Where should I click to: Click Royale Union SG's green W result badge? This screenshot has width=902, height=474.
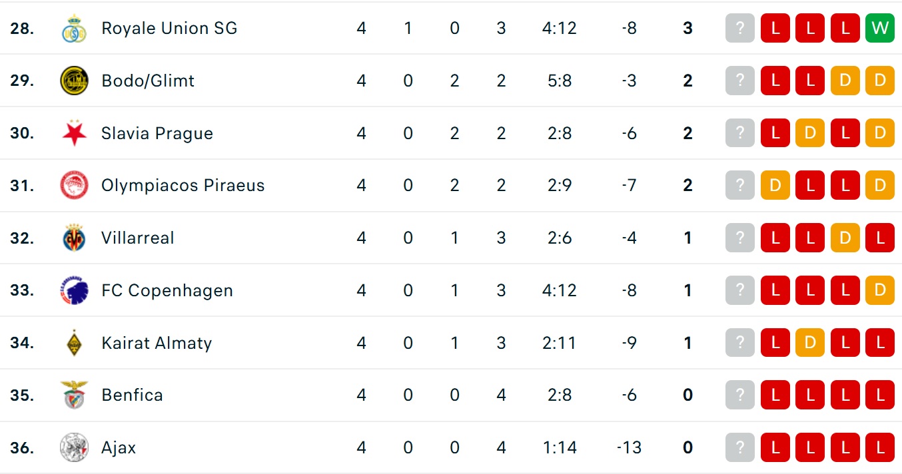879,29
